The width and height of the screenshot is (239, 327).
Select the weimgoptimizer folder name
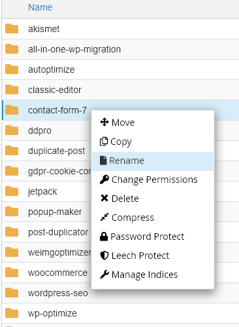click(x=59, y=253)
